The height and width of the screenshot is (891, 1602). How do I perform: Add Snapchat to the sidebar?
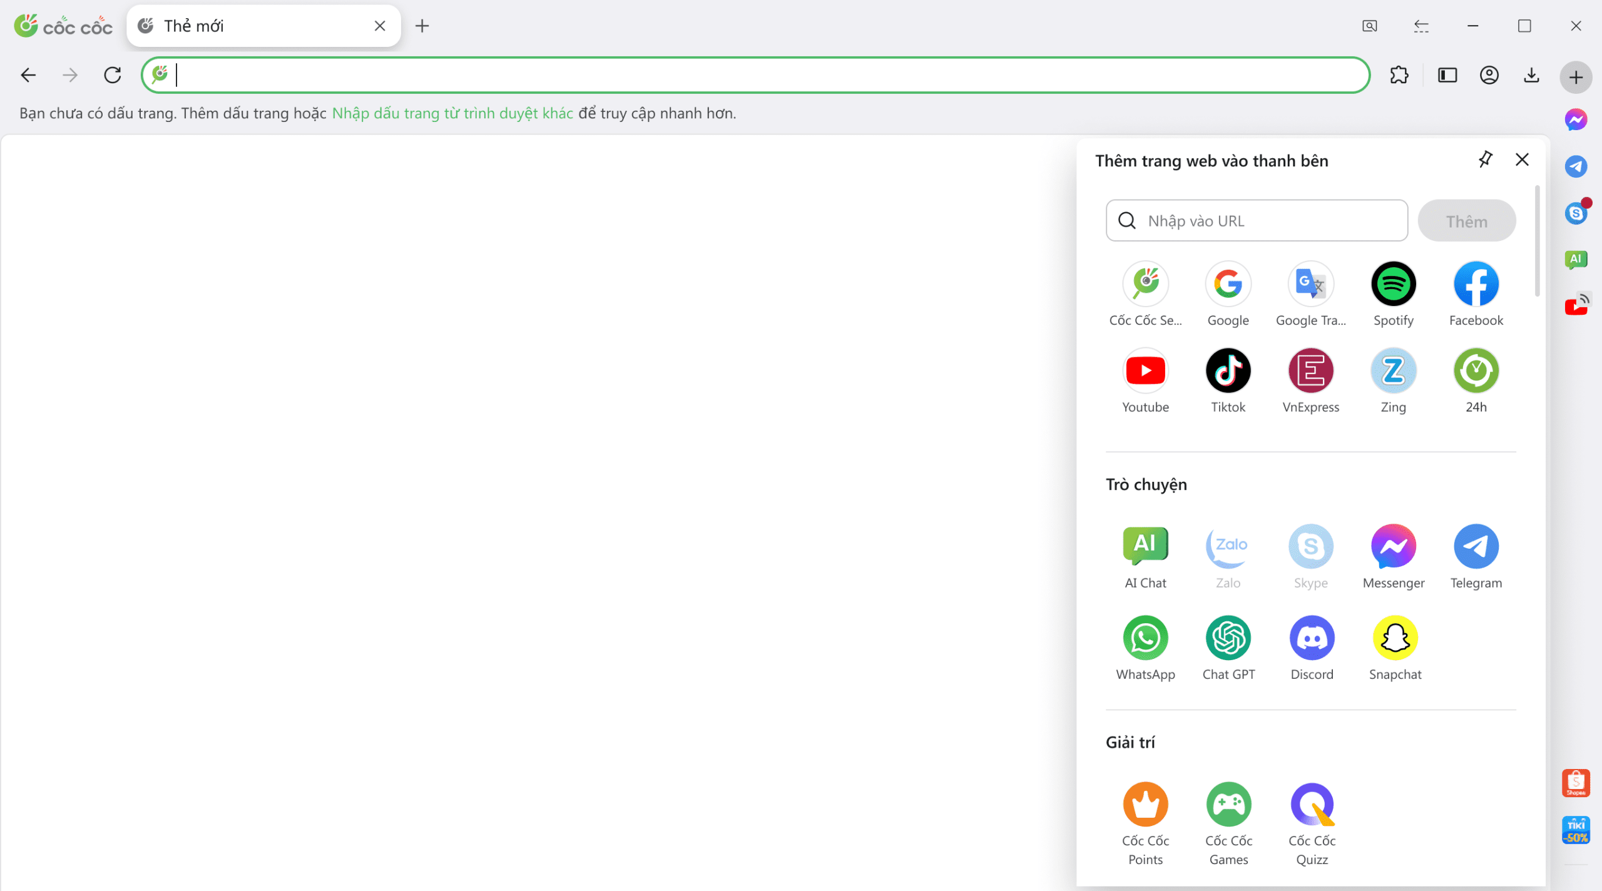click(x=1395, y=638)
